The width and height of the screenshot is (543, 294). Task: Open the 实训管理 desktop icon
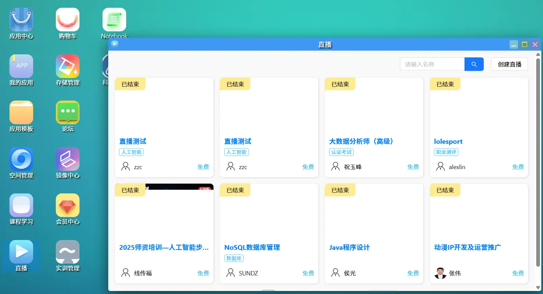68,252
